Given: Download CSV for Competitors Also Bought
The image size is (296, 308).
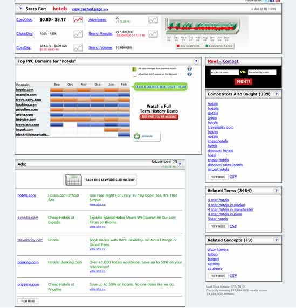Looking at the screenshot, I should tap(233, 177).
